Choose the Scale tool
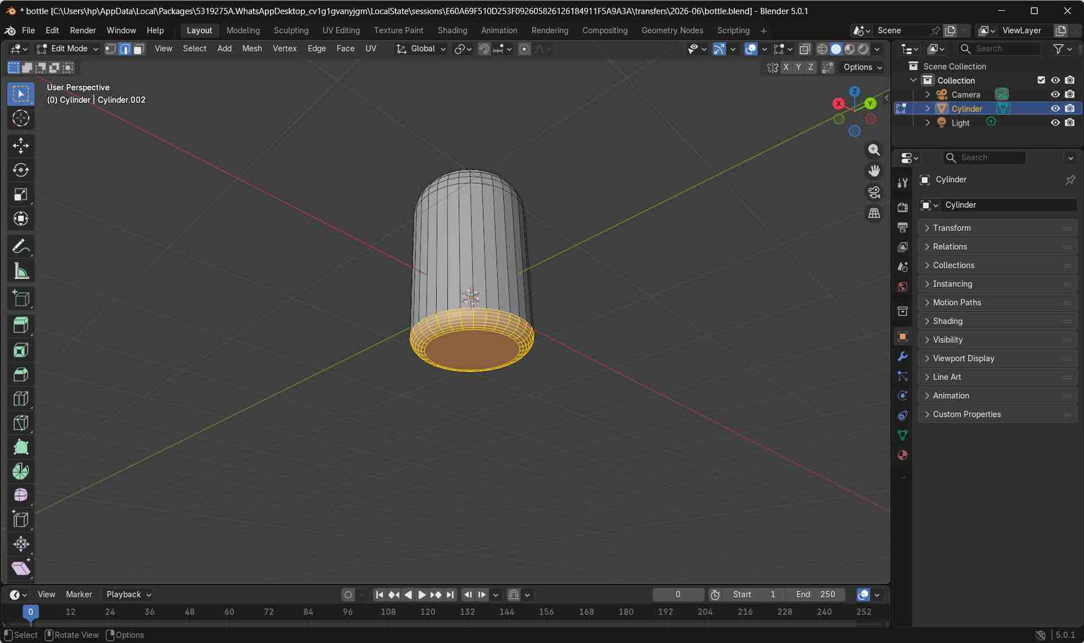Screen dimensions: 1084x643 point(21,195)
